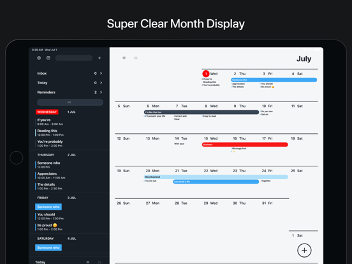352x264 pixels.
Task: Select 14 Tue in the month grid
Action: click(181, 138)
